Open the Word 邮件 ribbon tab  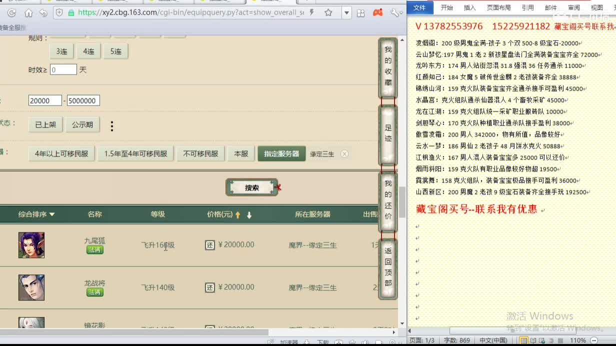pyautogui.click(x=551, y=7)
